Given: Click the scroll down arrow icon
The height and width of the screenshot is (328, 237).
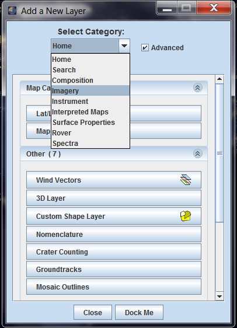Looking at the screenshot, I should click(x=219, y=296).
